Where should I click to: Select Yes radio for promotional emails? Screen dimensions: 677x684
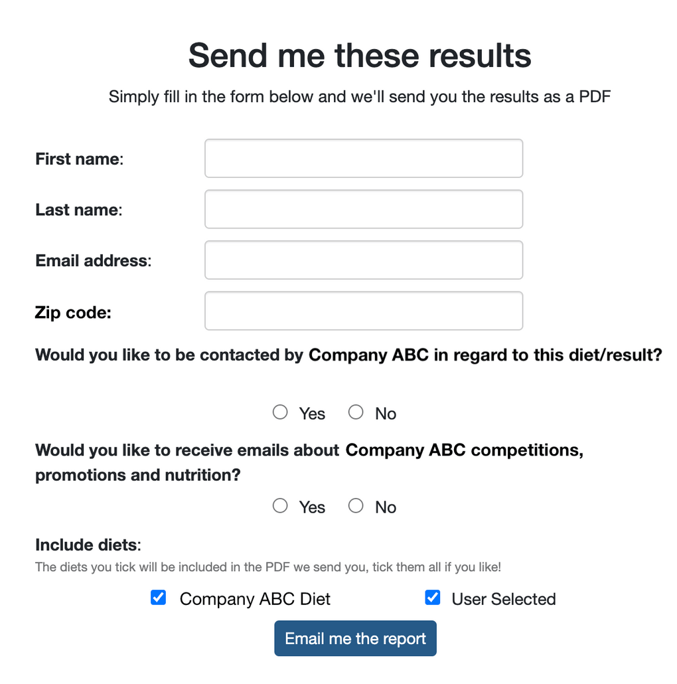280,506
